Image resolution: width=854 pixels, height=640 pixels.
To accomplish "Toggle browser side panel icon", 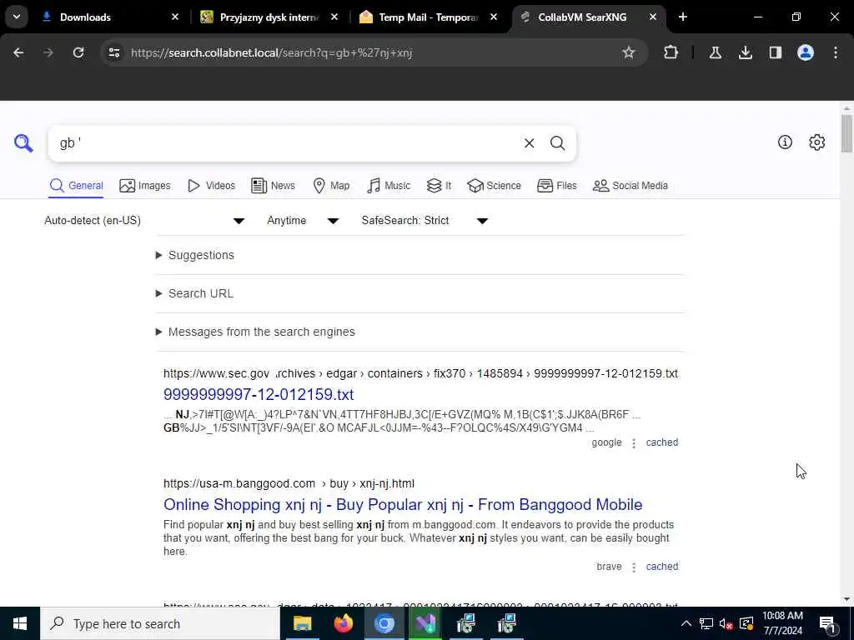I will click(x=775, y=52).
